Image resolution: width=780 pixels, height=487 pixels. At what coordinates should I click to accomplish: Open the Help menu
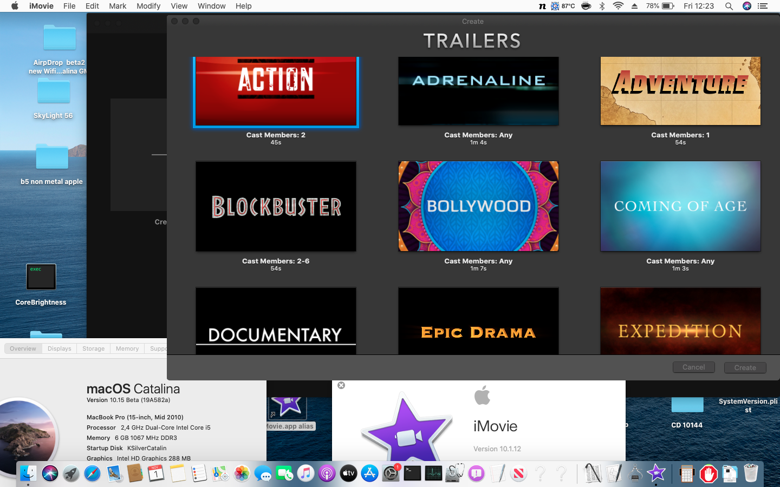click(243, 6)
